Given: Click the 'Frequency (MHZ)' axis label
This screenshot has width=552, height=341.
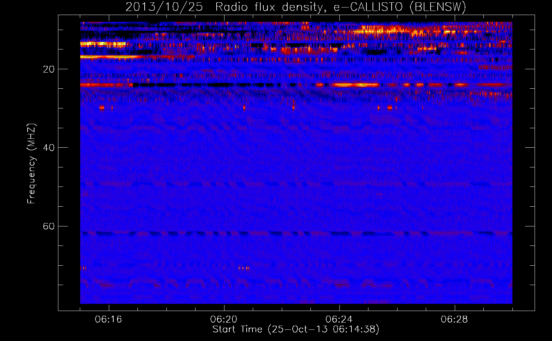Looking at the screenshot, I should [x=31, y=164].
